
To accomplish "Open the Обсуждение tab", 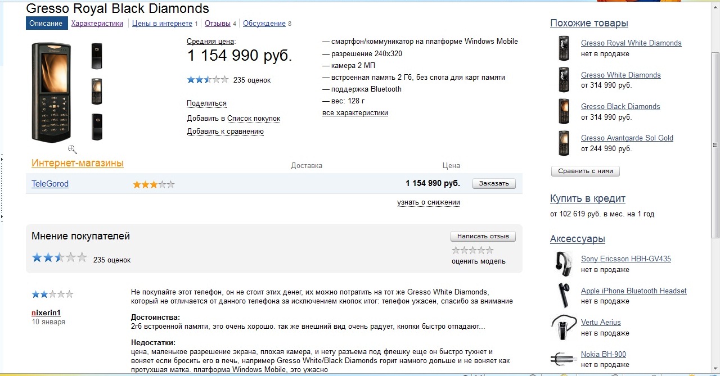I will pos(264,24).
